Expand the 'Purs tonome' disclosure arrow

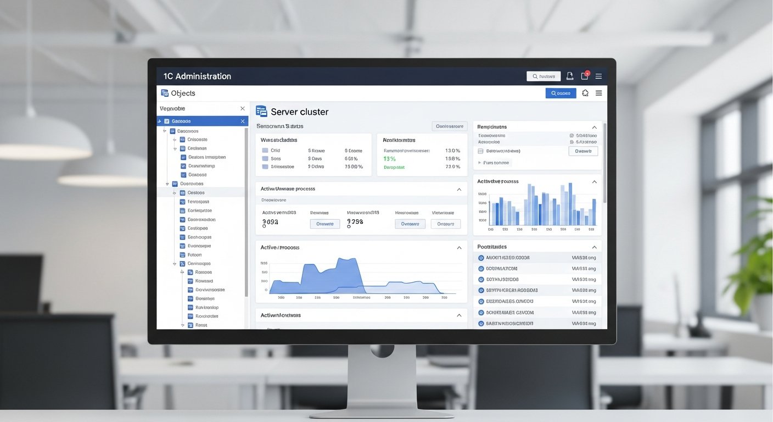pyautogui.click(x=480, y=163)
